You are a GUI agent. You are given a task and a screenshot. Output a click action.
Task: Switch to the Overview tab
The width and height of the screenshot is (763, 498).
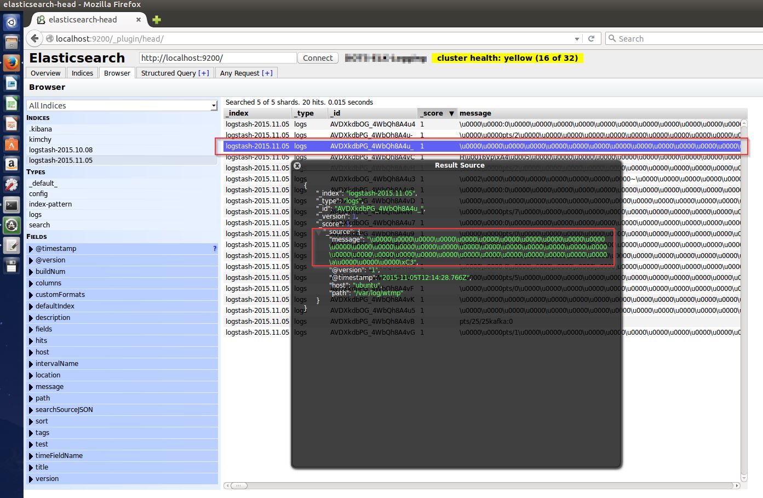tap(45, 73)
